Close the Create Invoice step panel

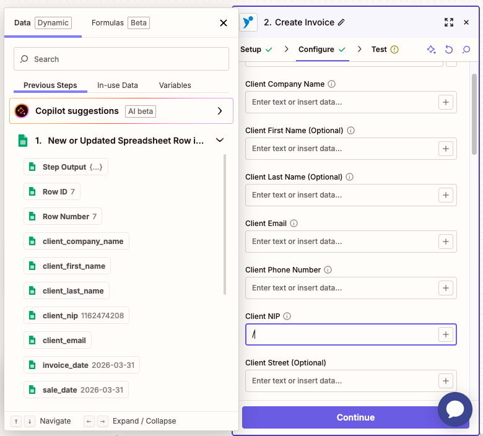466,22
